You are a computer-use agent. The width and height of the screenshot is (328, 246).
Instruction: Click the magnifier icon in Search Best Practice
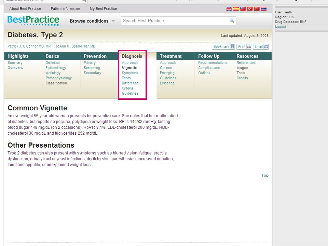pyautogui.click(x=232, y=21)
